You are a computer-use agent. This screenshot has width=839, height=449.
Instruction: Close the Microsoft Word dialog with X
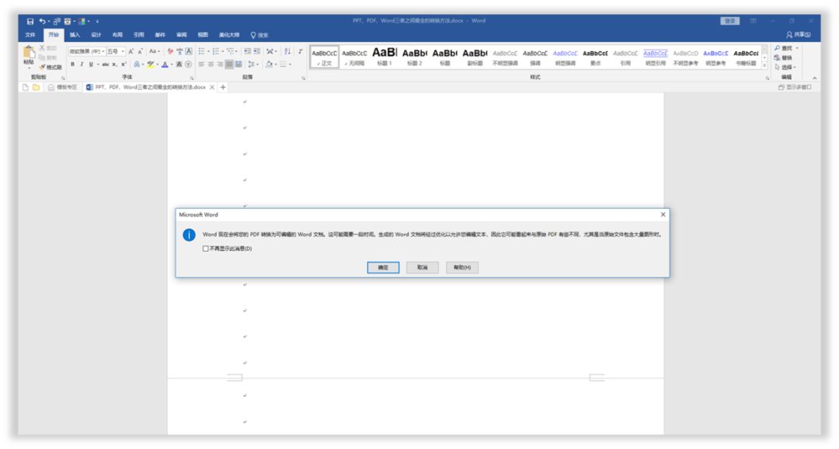(x=663, y=214)
